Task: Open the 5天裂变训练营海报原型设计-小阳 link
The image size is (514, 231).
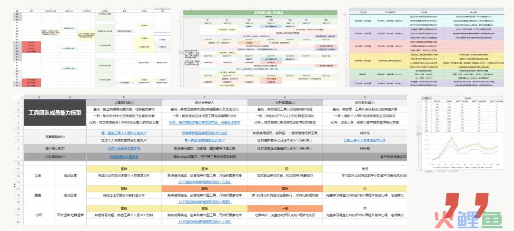Action: point(204,222)
